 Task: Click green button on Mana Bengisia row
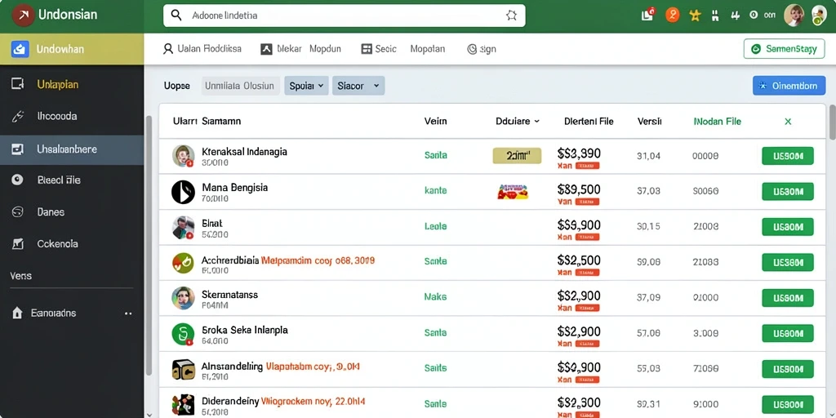pos(788,191)
